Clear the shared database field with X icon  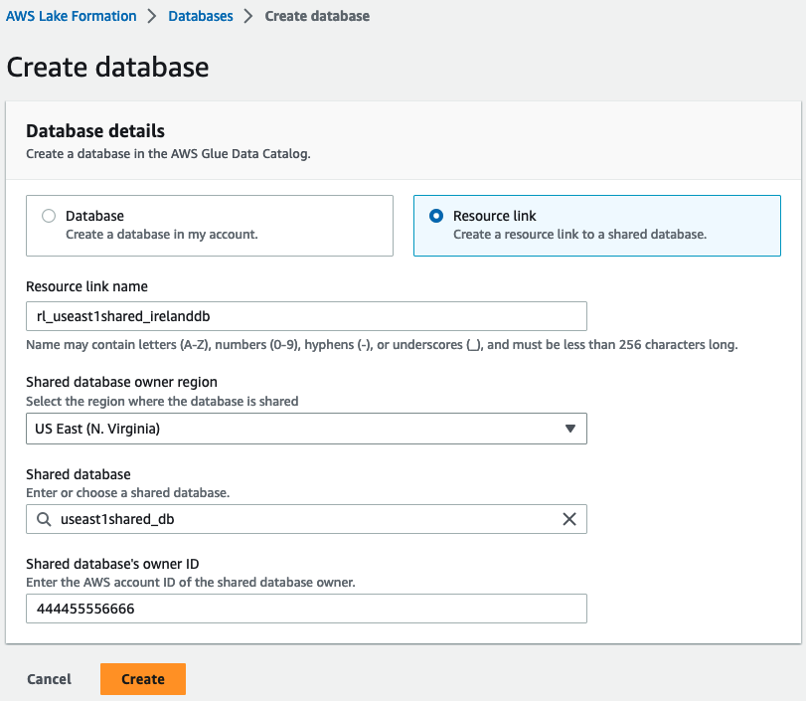point(569,519)
